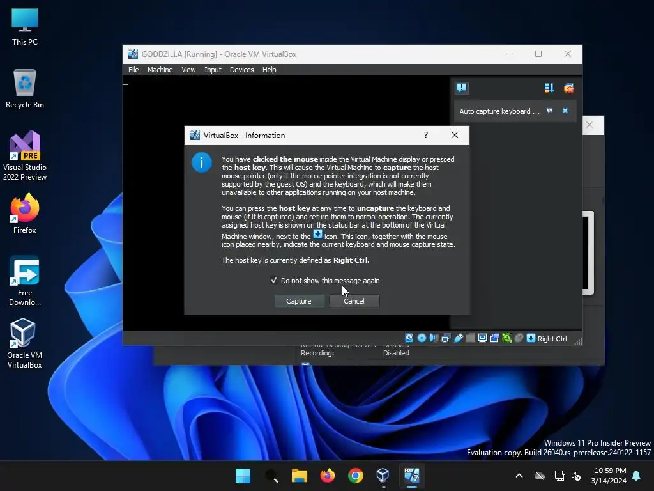This screenshot has width=654, height=491.
Task: Close the background VirtualBox Manager window
Action: [x=589, y=125]
